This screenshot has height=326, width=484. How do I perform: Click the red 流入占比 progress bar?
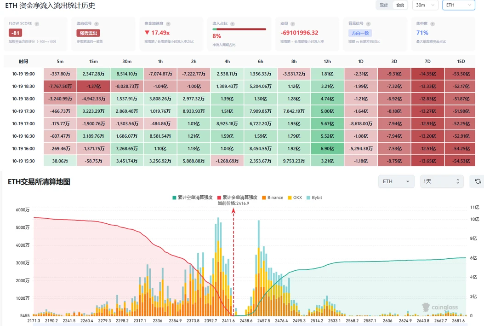[239, 29]
